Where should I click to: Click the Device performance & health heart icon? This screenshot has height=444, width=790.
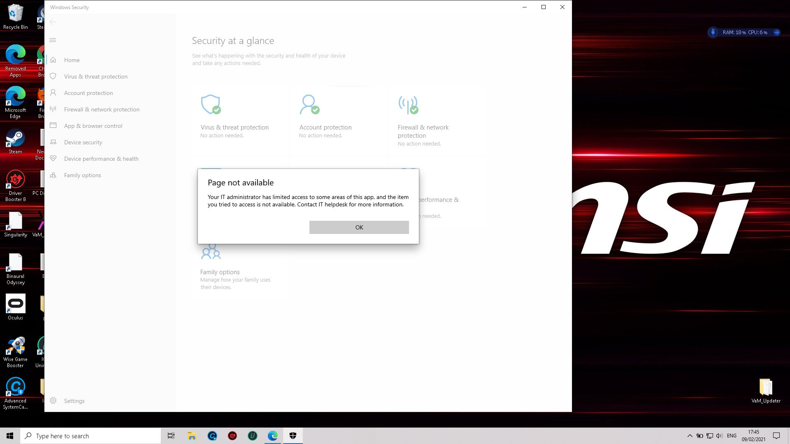[53, 159]
